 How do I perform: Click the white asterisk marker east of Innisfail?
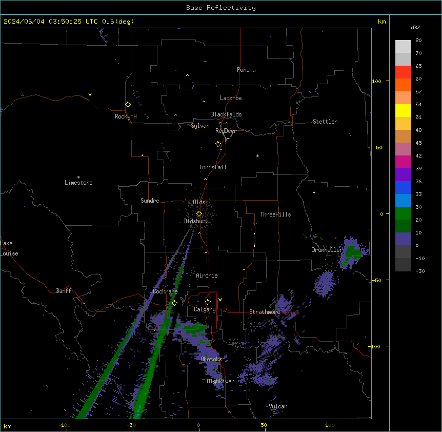click(x=257, y=155)
